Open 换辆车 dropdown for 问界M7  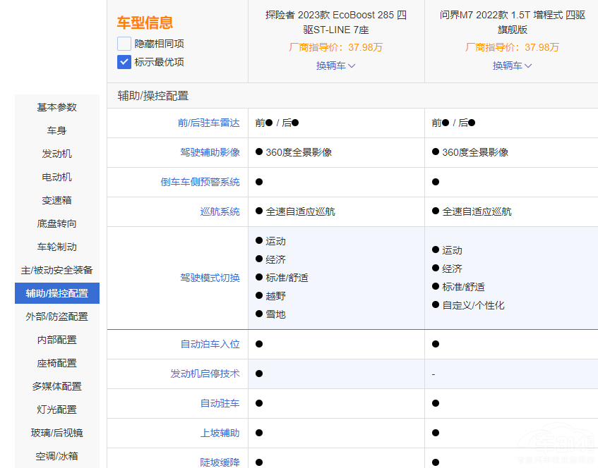pos(513,66)
